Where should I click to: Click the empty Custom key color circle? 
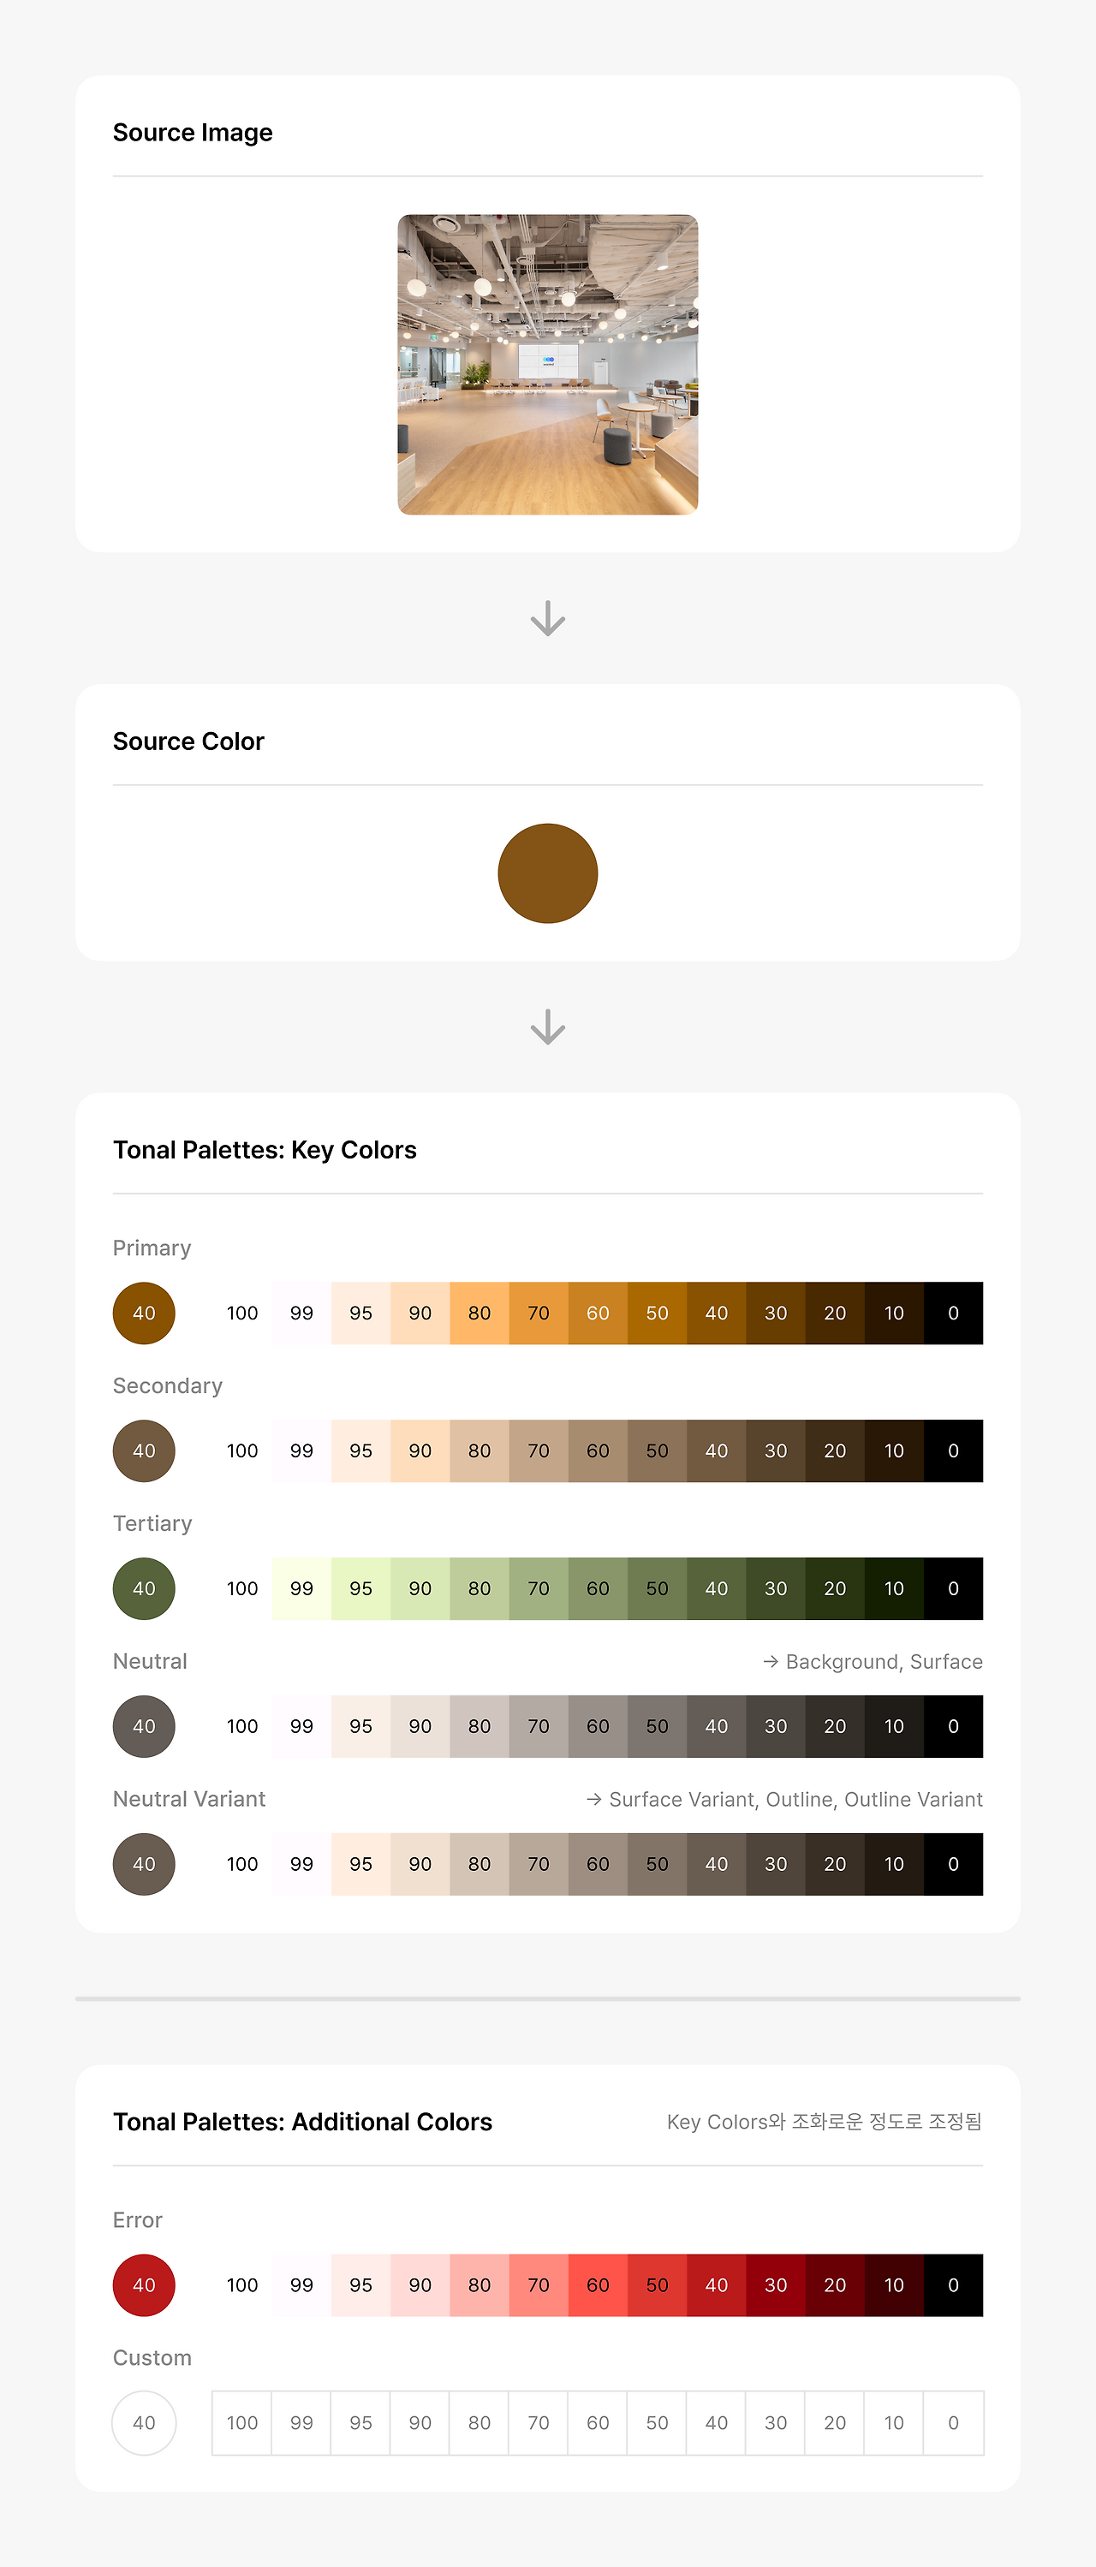point(144,2422)
